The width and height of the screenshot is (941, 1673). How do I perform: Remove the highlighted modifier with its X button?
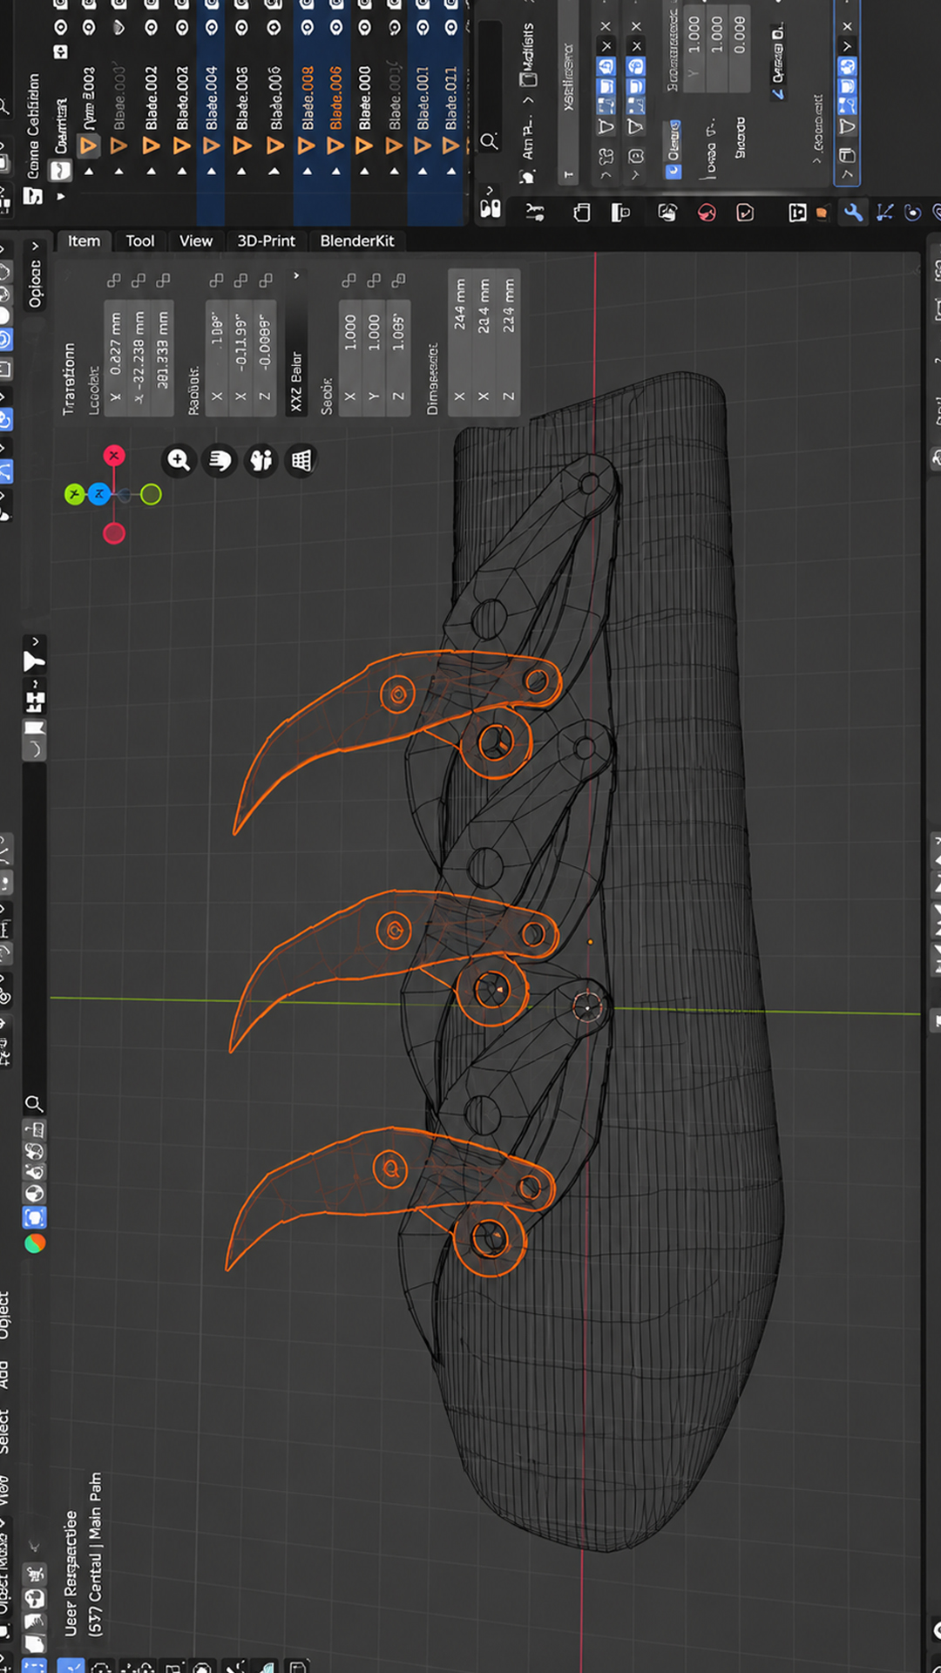[x=847, y=26]
